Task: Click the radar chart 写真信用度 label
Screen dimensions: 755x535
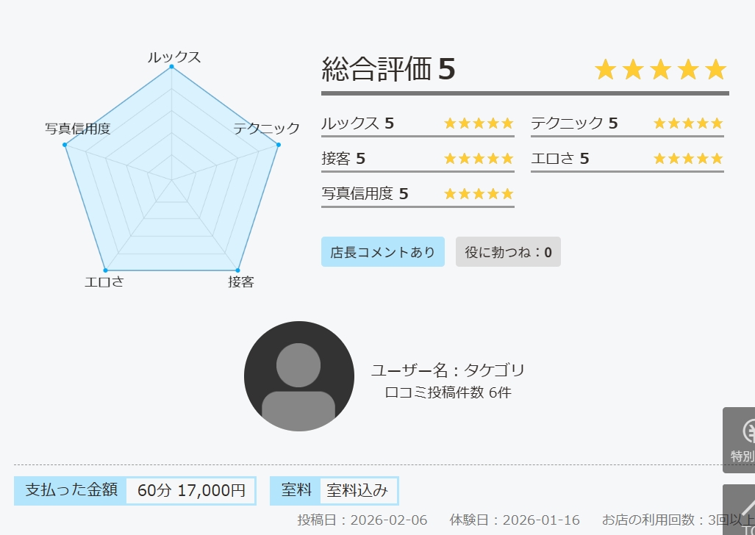Action: coord(78,129)
